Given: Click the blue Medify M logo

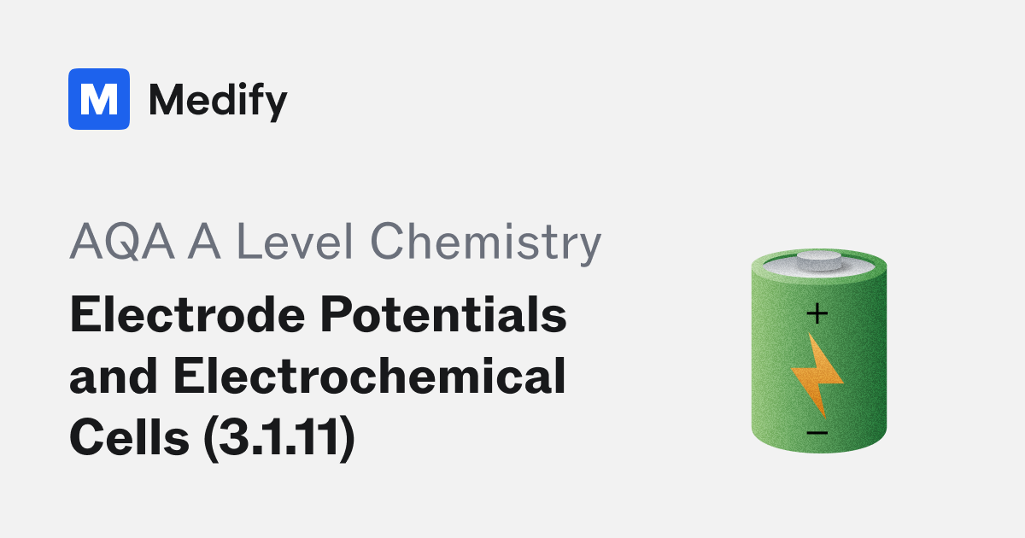Looking at the screenshot, I should coord(99,99).
